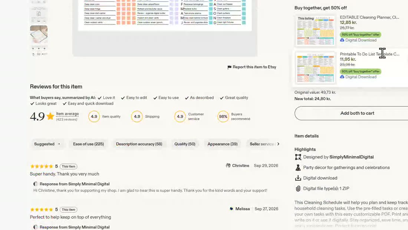Click the orange star beside 4.9 rating
This screenshot has height=230, width=408.
[x=50, y=116]
